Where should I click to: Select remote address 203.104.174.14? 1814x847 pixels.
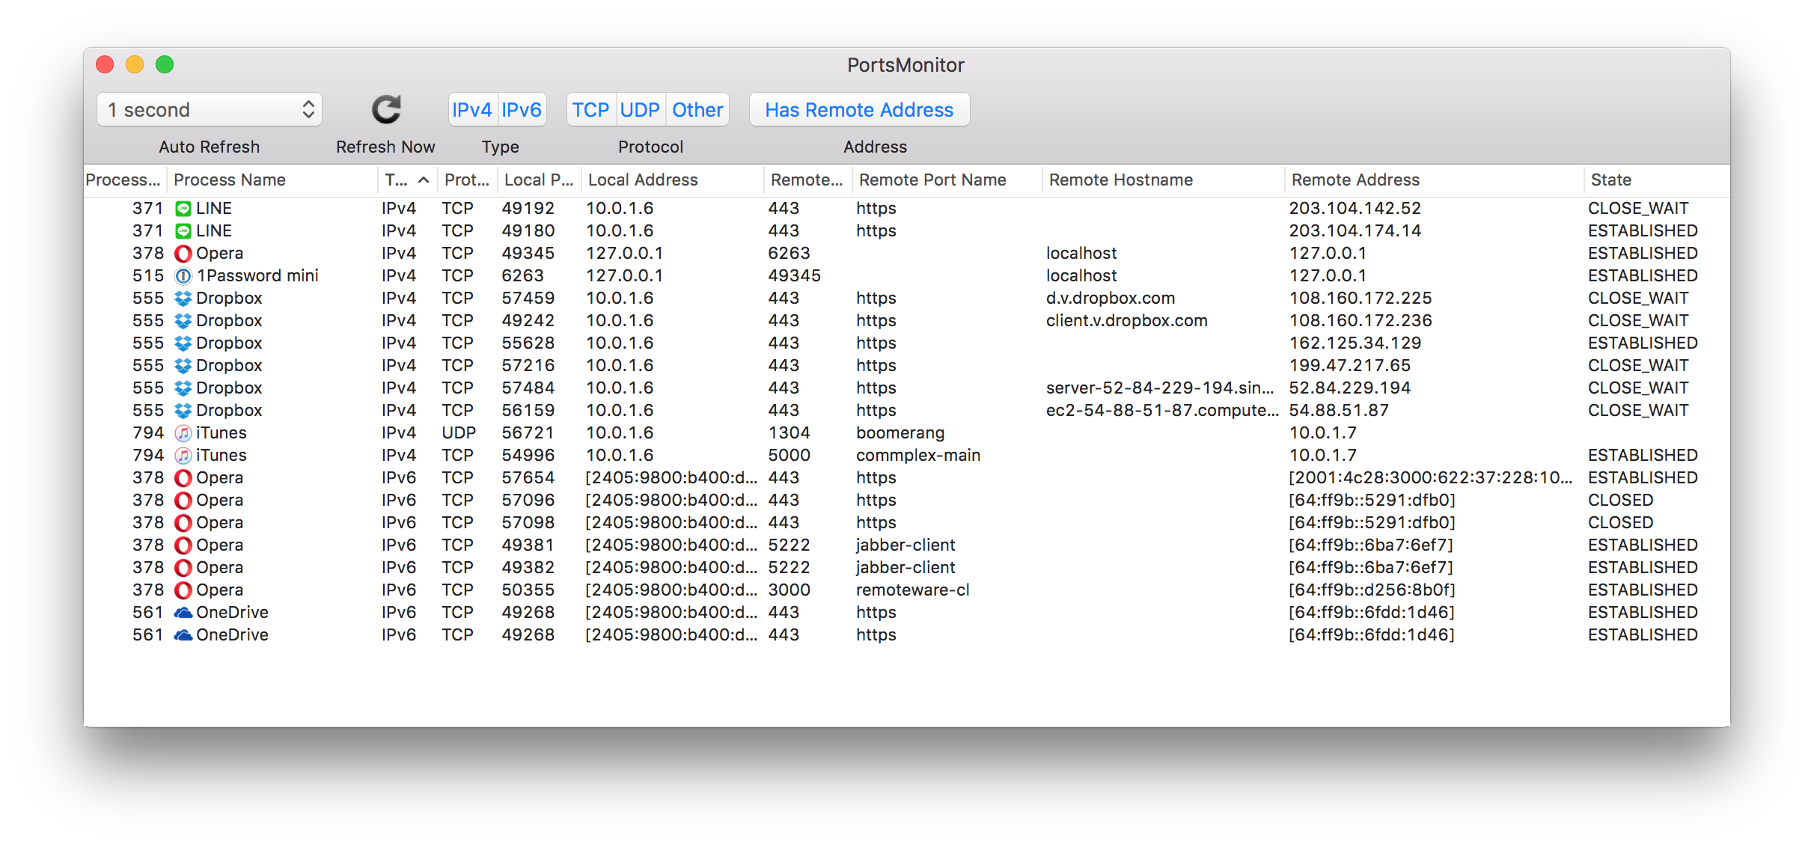(x=1355, y=231)
